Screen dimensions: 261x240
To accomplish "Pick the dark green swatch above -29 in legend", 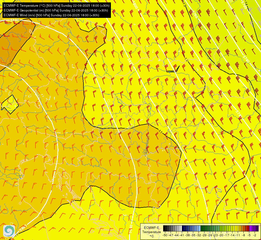I will point(203,228).
